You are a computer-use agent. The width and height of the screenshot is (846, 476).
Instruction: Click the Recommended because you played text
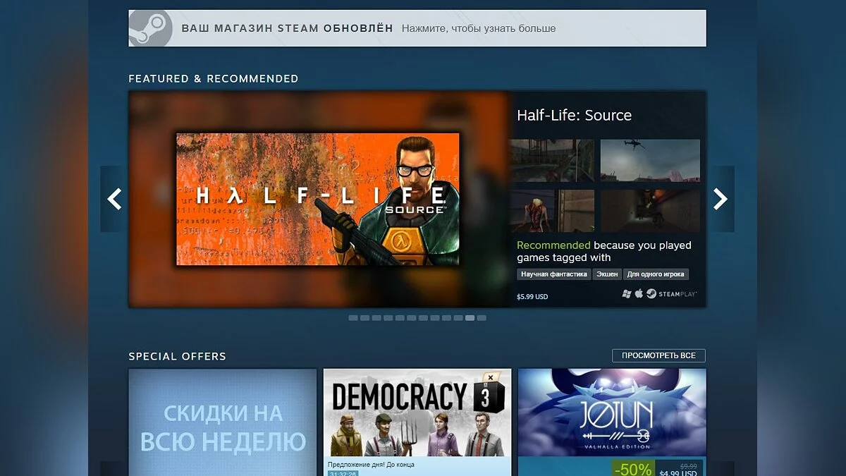tap(604, 251)
